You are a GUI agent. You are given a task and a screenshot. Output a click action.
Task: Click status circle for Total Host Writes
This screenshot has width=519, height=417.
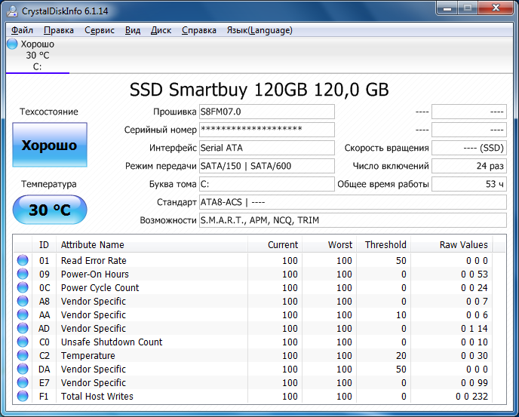click(x=23, y=396)
